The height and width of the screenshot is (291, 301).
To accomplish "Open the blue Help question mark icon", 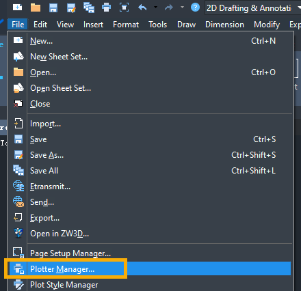I will 195,8.
